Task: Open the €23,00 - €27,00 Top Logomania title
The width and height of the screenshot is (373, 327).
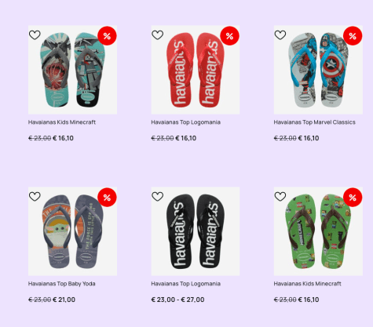Action: (185, 284)
